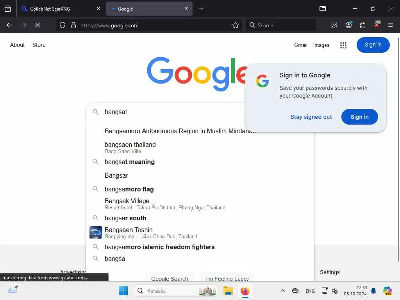Bookmark this page with the star
The height and width of the screenshot is (300, 400).
coord(236,25)
